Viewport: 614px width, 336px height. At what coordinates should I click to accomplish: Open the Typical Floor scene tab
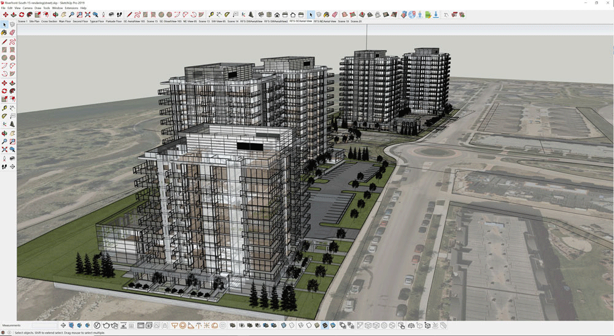pos(97,21)
